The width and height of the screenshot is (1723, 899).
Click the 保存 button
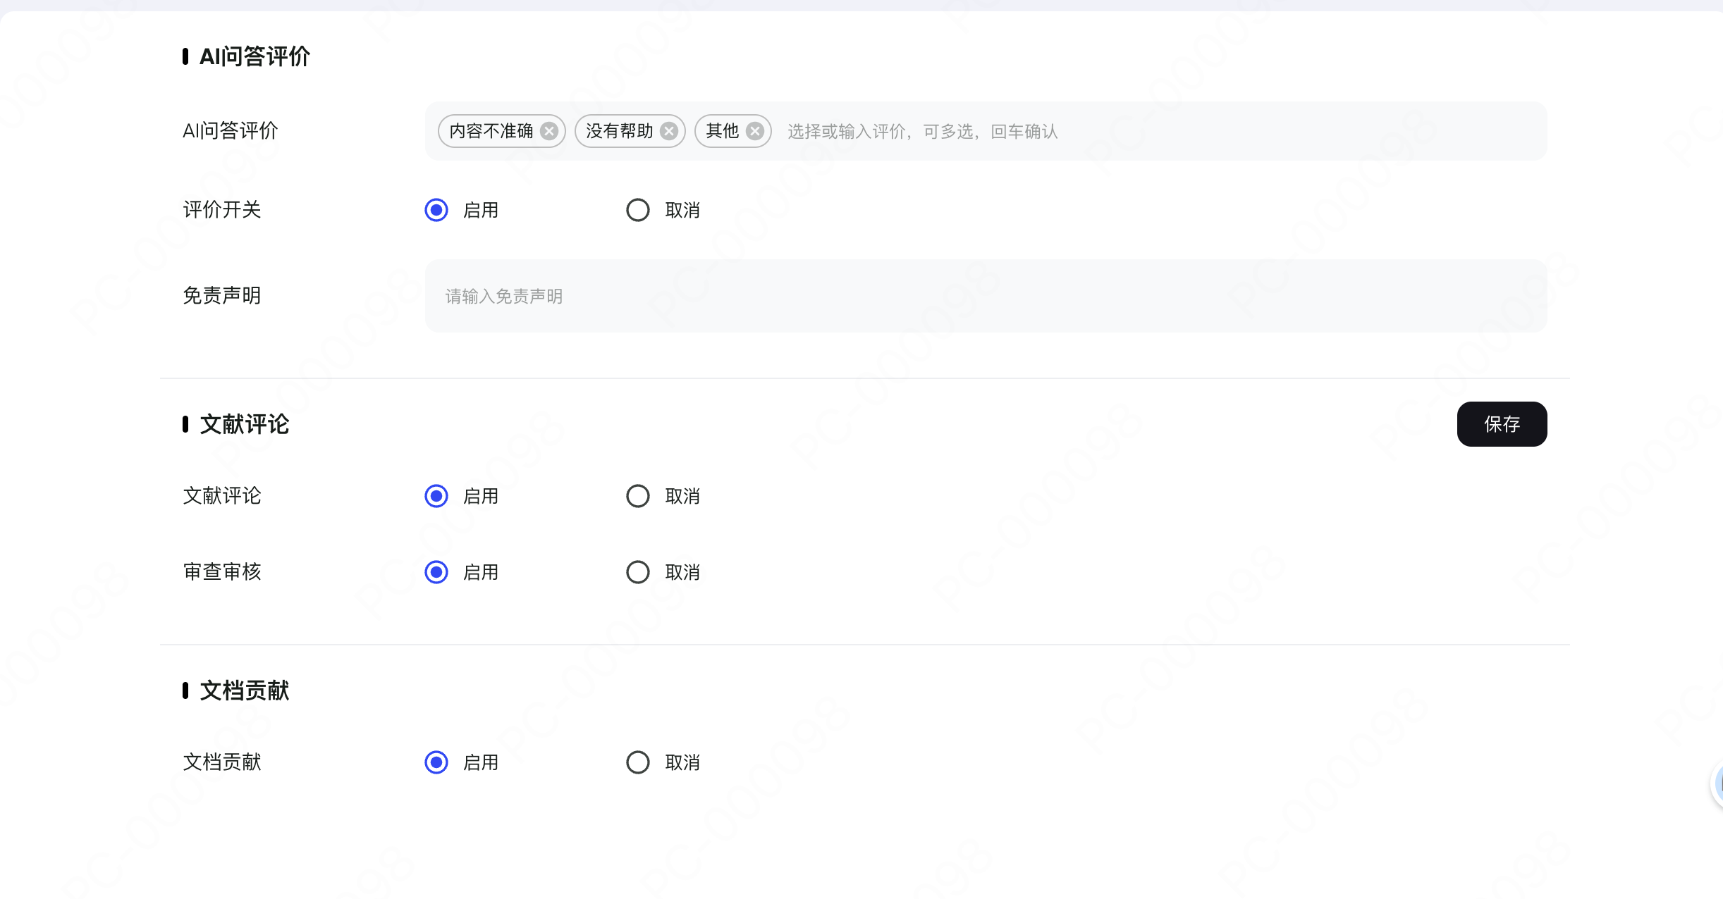[x=1502, y=424]
